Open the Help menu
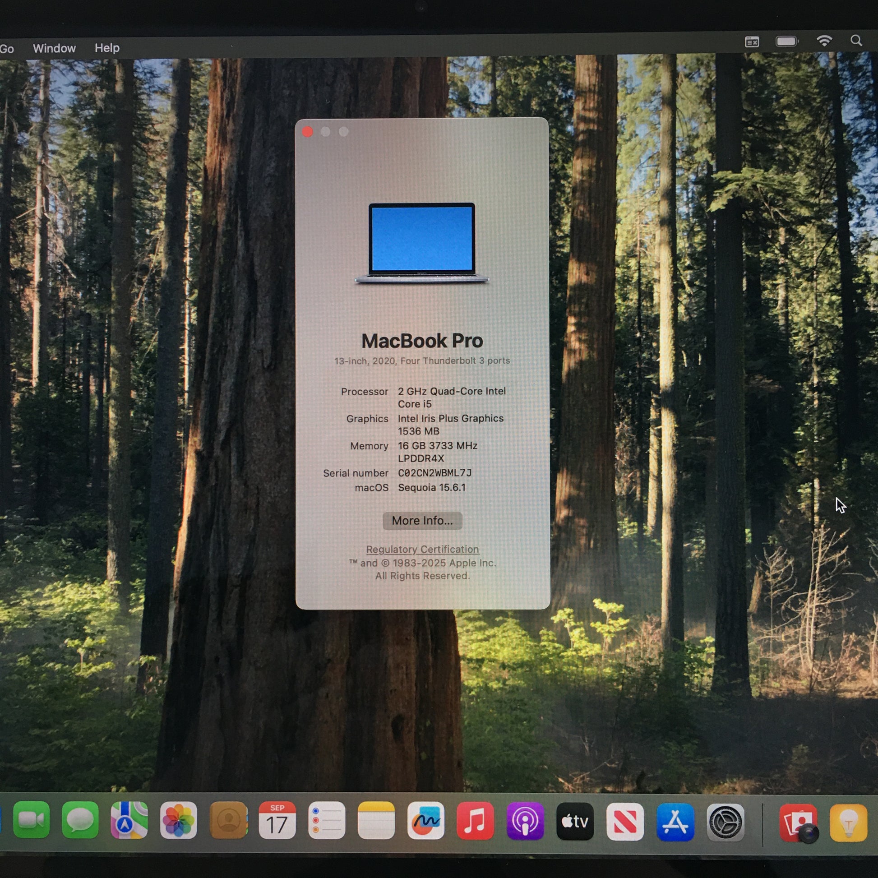The width and height of the screenshot is (878, 878). point(107,48)
